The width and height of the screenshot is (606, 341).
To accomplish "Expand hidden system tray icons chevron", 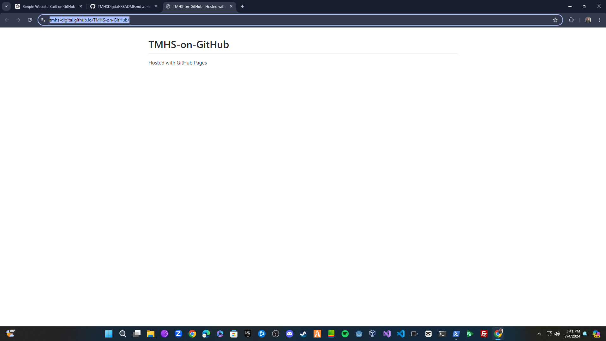I will click(539, 334).
